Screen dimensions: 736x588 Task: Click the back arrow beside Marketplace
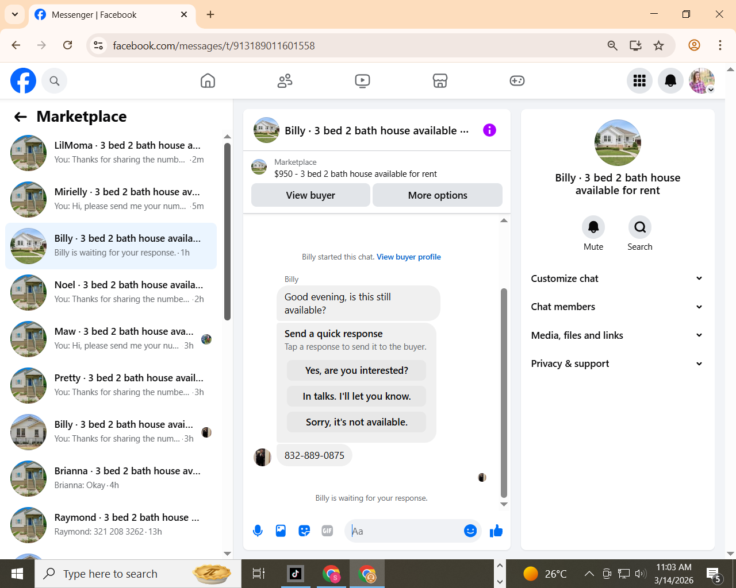(21, 117)
